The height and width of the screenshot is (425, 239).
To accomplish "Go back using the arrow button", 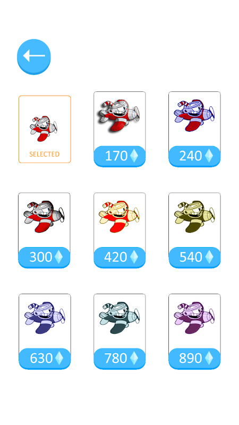I will coord(34,57).
